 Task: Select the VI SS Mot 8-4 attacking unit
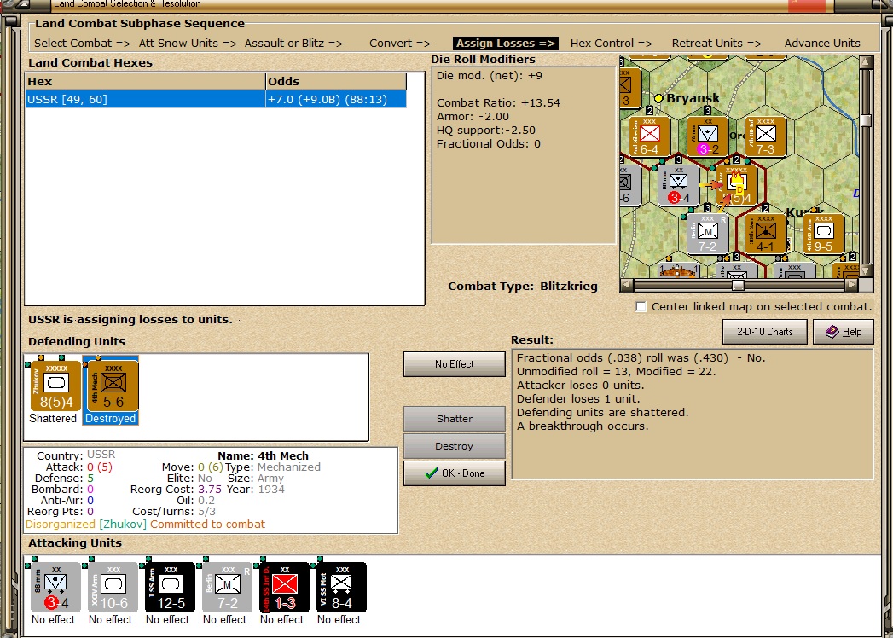pyautogui.click(x=341, y=588)
